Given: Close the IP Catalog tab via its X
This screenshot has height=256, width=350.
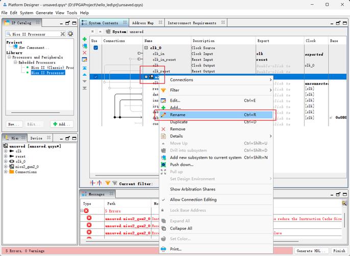Looking at the screenshot, I should tap(38, 23).
